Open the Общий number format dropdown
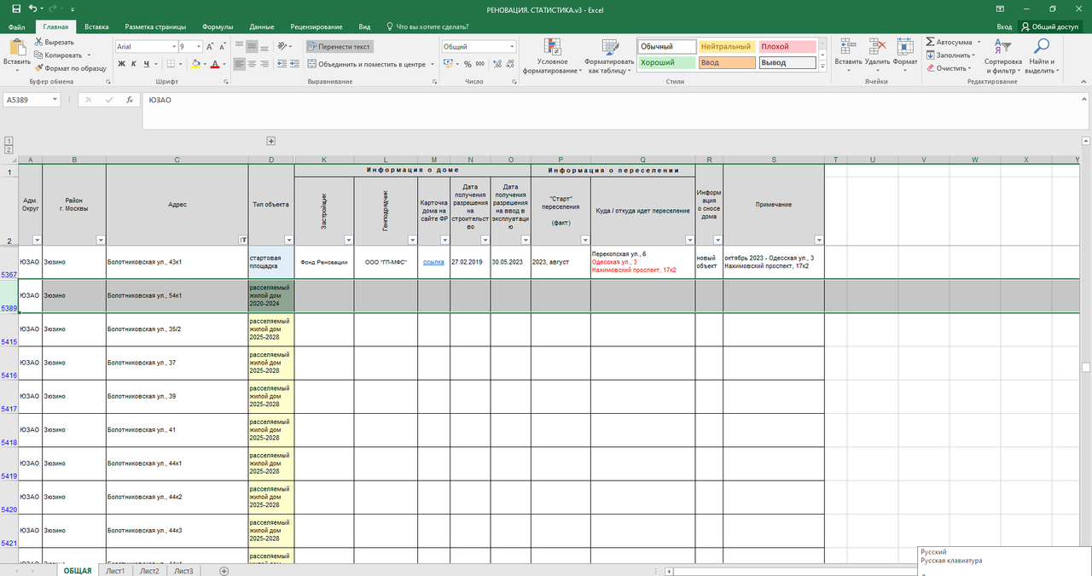 (512, 47)
